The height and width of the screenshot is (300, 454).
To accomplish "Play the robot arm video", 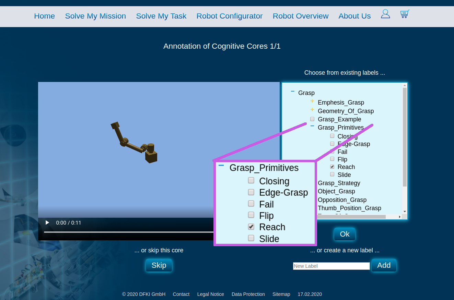I will 47,223.
